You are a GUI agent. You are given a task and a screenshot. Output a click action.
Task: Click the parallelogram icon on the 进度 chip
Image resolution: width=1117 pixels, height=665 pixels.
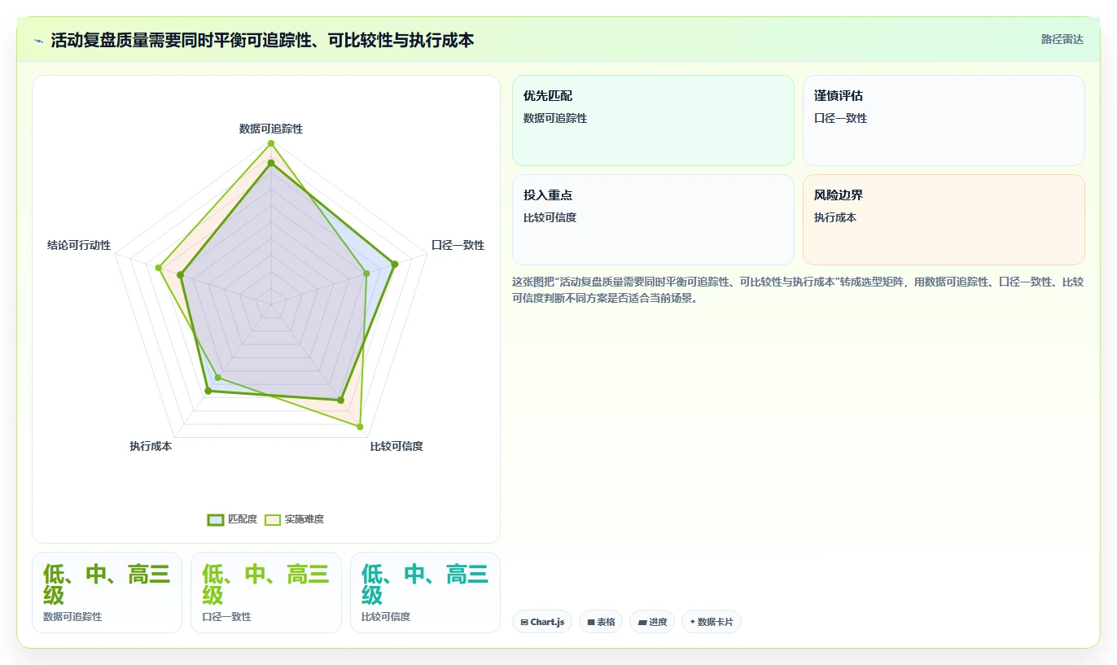coord(642,623)
